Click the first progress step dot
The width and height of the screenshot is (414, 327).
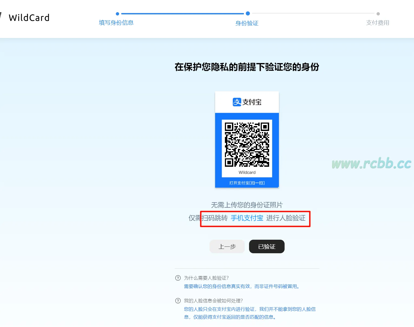pyautogui.click(x=117, y=14)
